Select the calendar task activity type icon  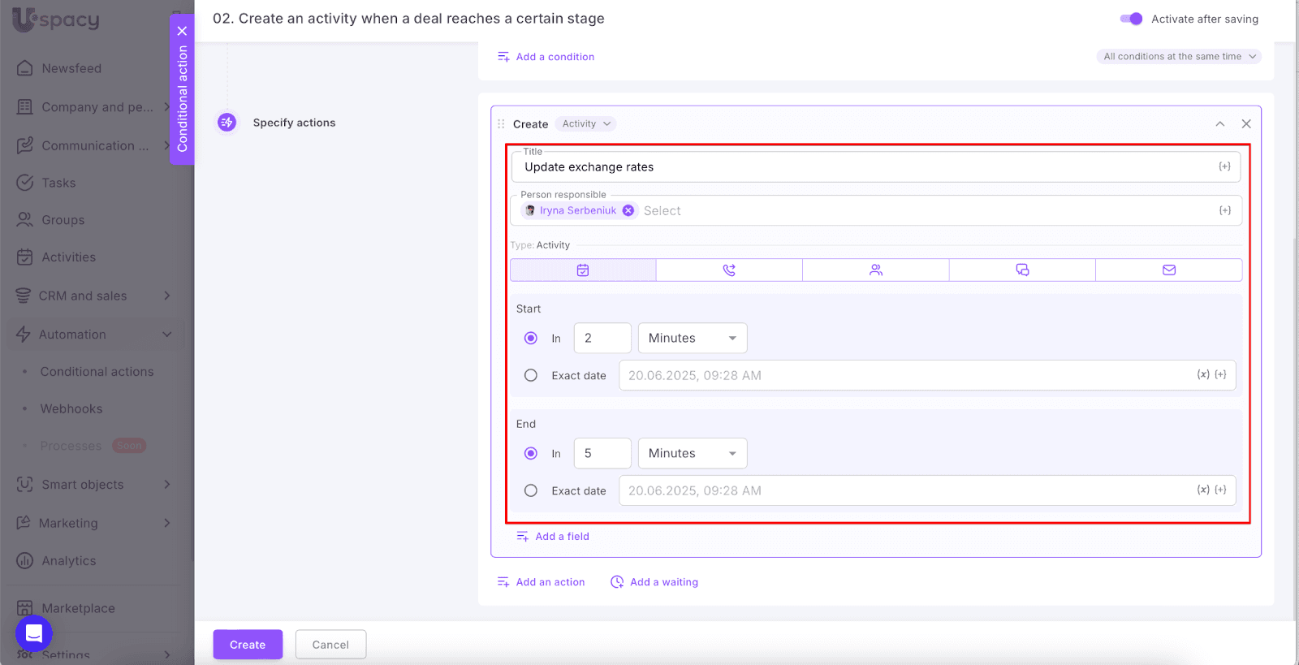[x=583, y=270]
